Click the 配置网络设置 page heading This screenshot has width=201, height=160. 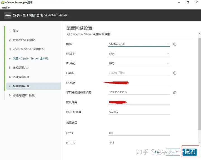coord(79,28)
